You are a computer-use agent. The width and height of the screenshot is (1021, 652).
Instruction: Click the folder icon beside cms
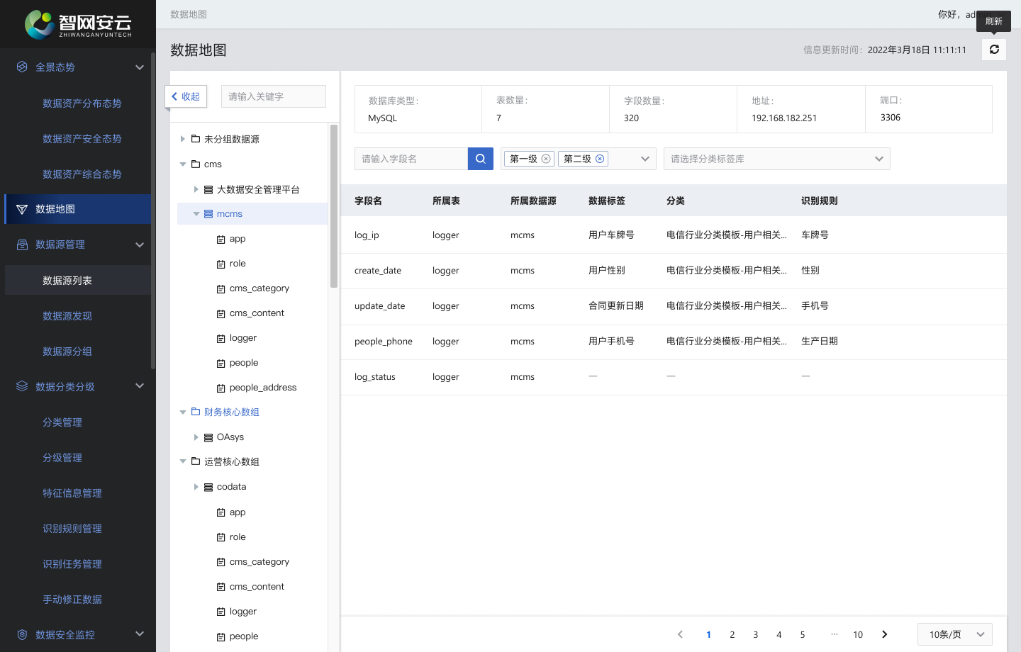[194, 164]
